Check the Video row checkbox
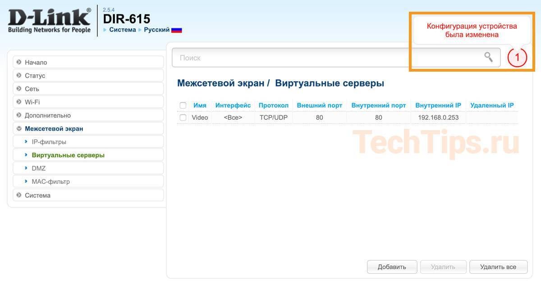Viewport: 541px width, 286px height. pos(183,118)
